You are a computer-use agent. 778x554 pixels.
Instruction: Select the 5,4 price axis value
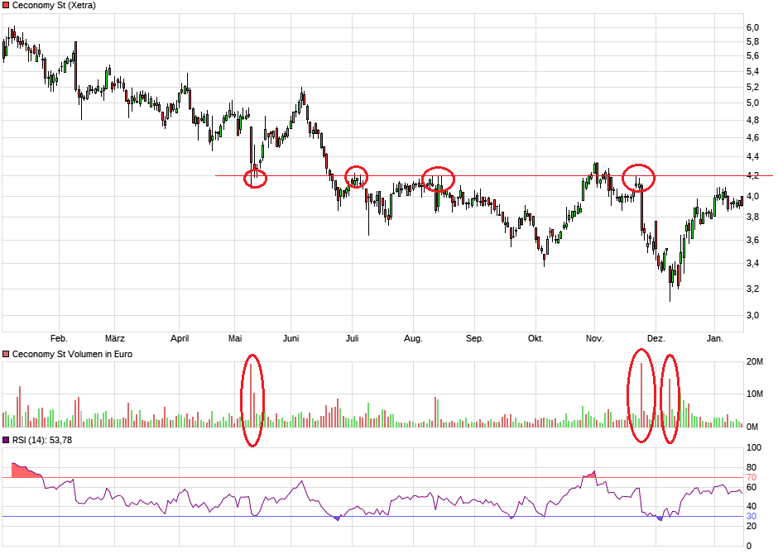(x=752, y=72)
